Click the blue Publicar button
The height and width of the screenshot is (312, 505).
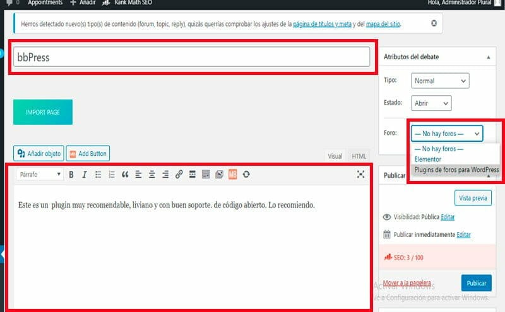tap(477, 283)
